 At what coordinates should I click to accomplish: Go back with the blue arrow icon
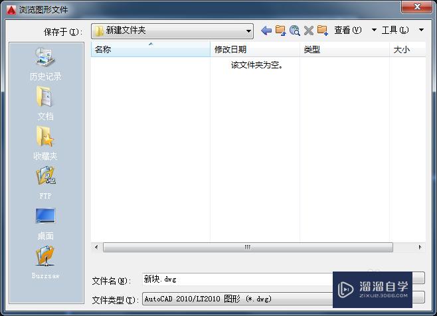(x=266, y=31)
